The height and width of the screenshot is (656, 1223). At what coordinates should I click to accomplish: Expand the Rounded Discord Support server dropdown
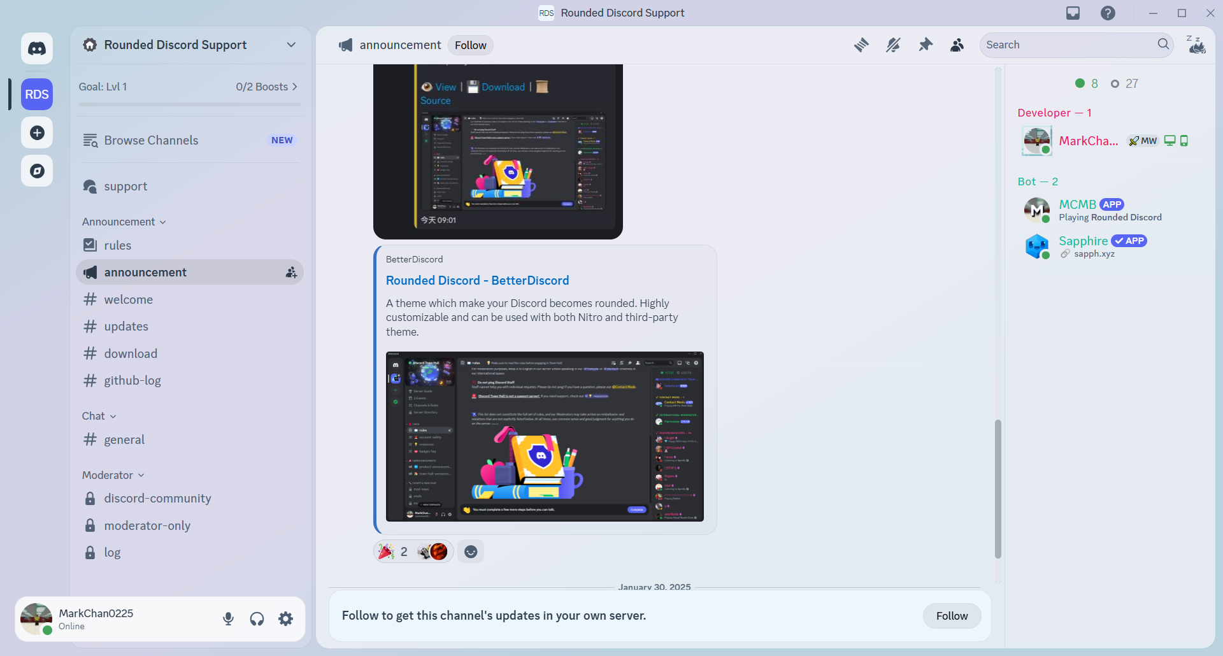291,45
